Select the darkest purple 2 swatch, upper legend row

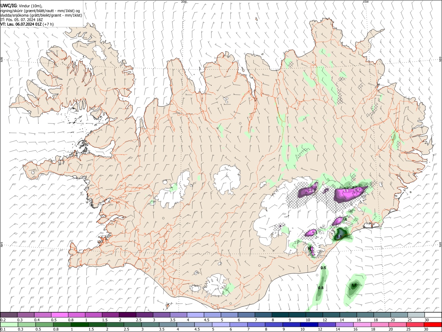click(127, 315)
